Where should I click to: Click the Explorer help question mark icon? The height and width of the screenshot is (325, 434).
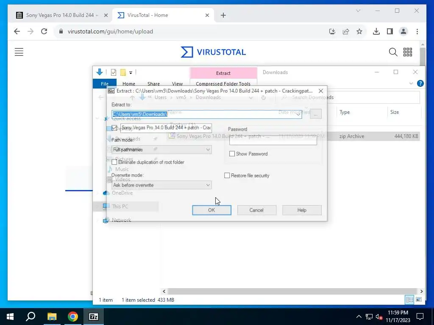pos(420,83)
